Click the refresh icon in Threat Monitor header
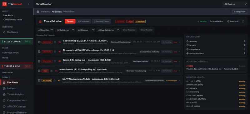The height and width of the screenshot is (114, 250). [243, 21]
